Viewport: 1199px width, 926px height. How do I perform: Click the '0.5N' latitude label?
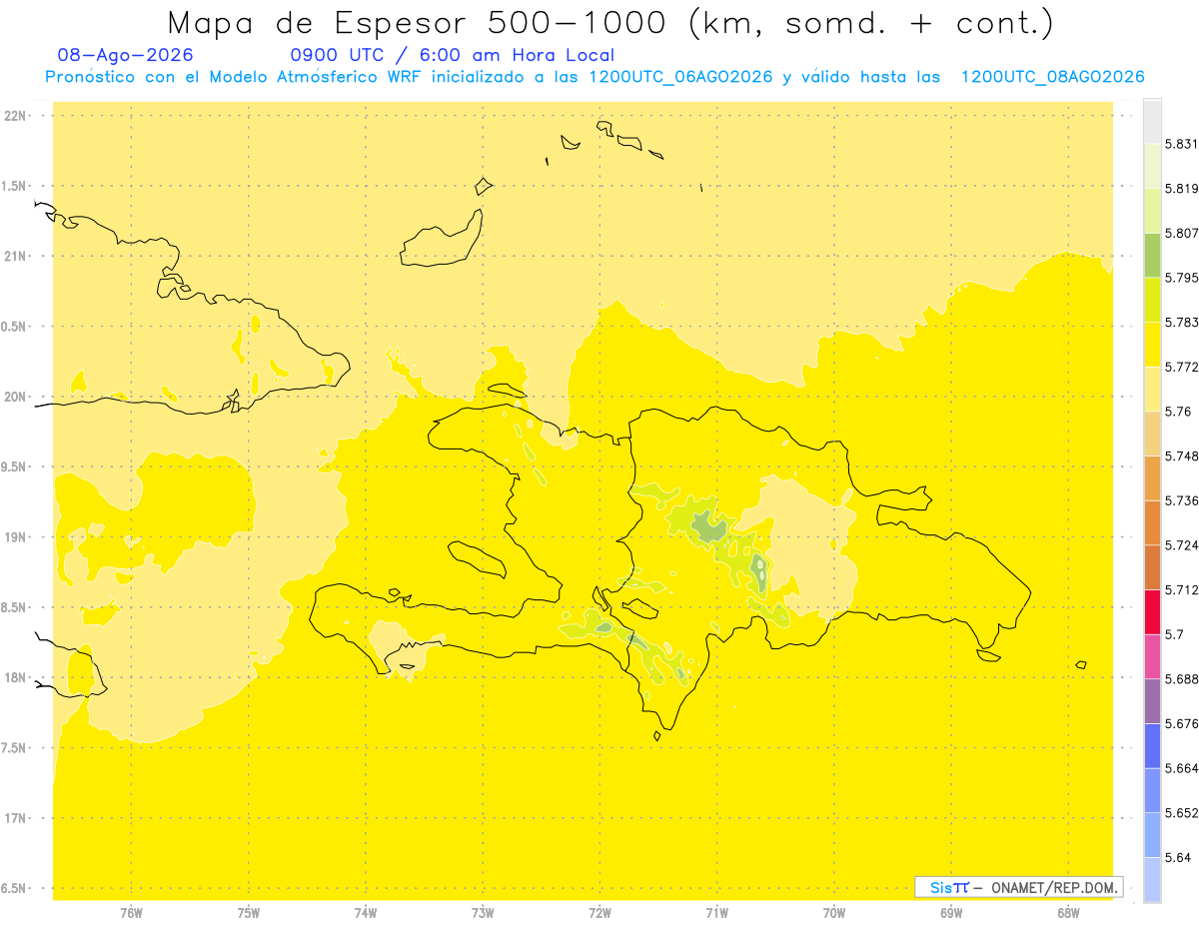[x=15, y=327]
